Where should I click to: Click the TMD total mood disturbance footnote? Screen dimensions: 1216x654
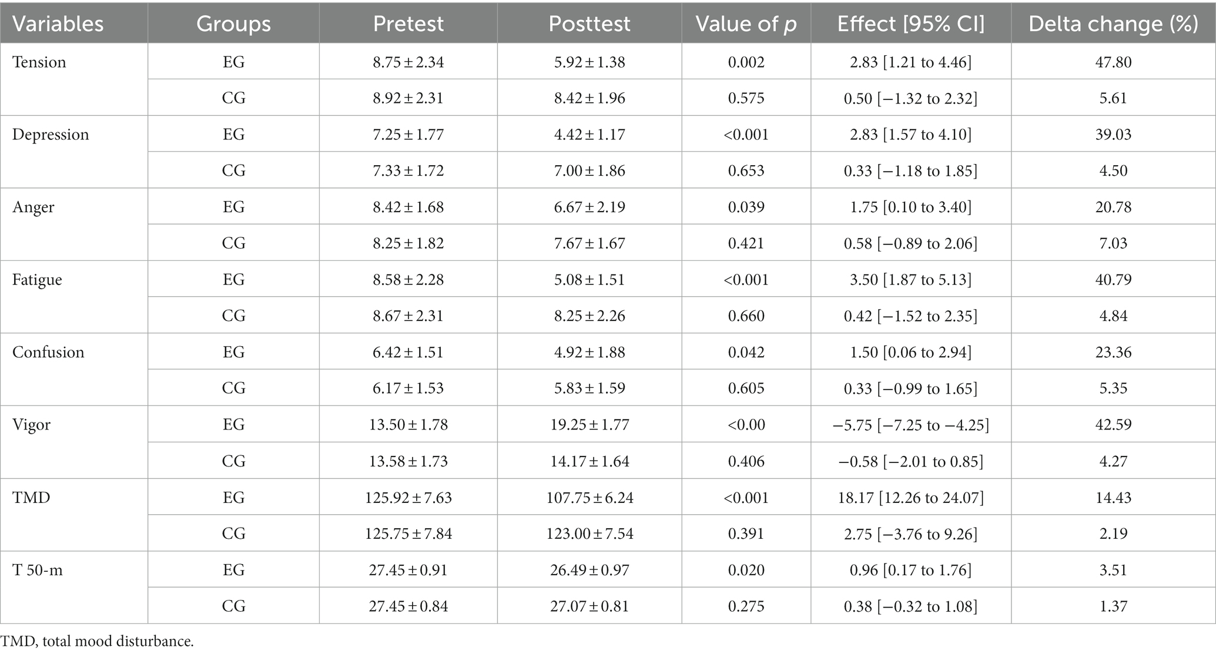coord(97,641)
